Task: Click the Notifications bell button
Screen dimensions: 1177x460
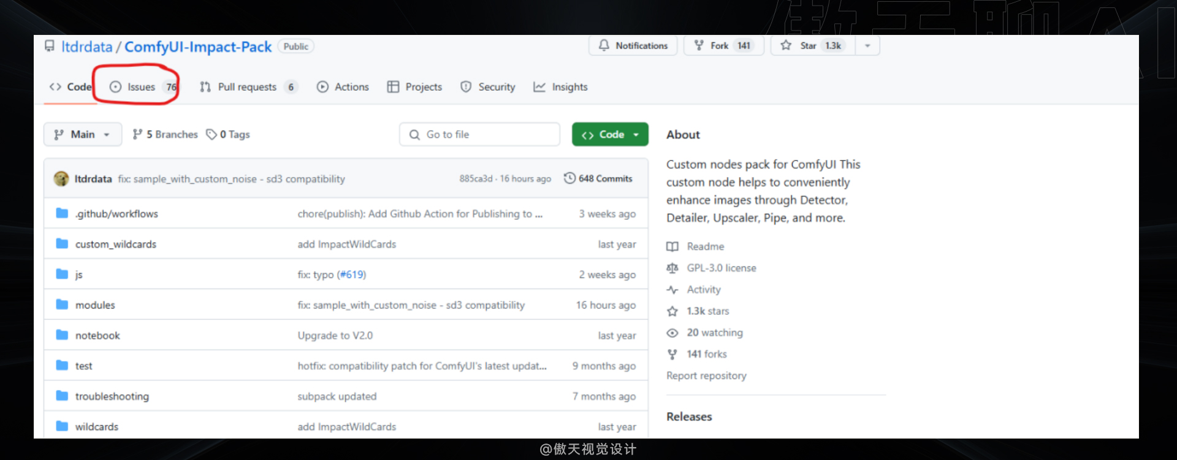Action: click(x=633, y=45)
